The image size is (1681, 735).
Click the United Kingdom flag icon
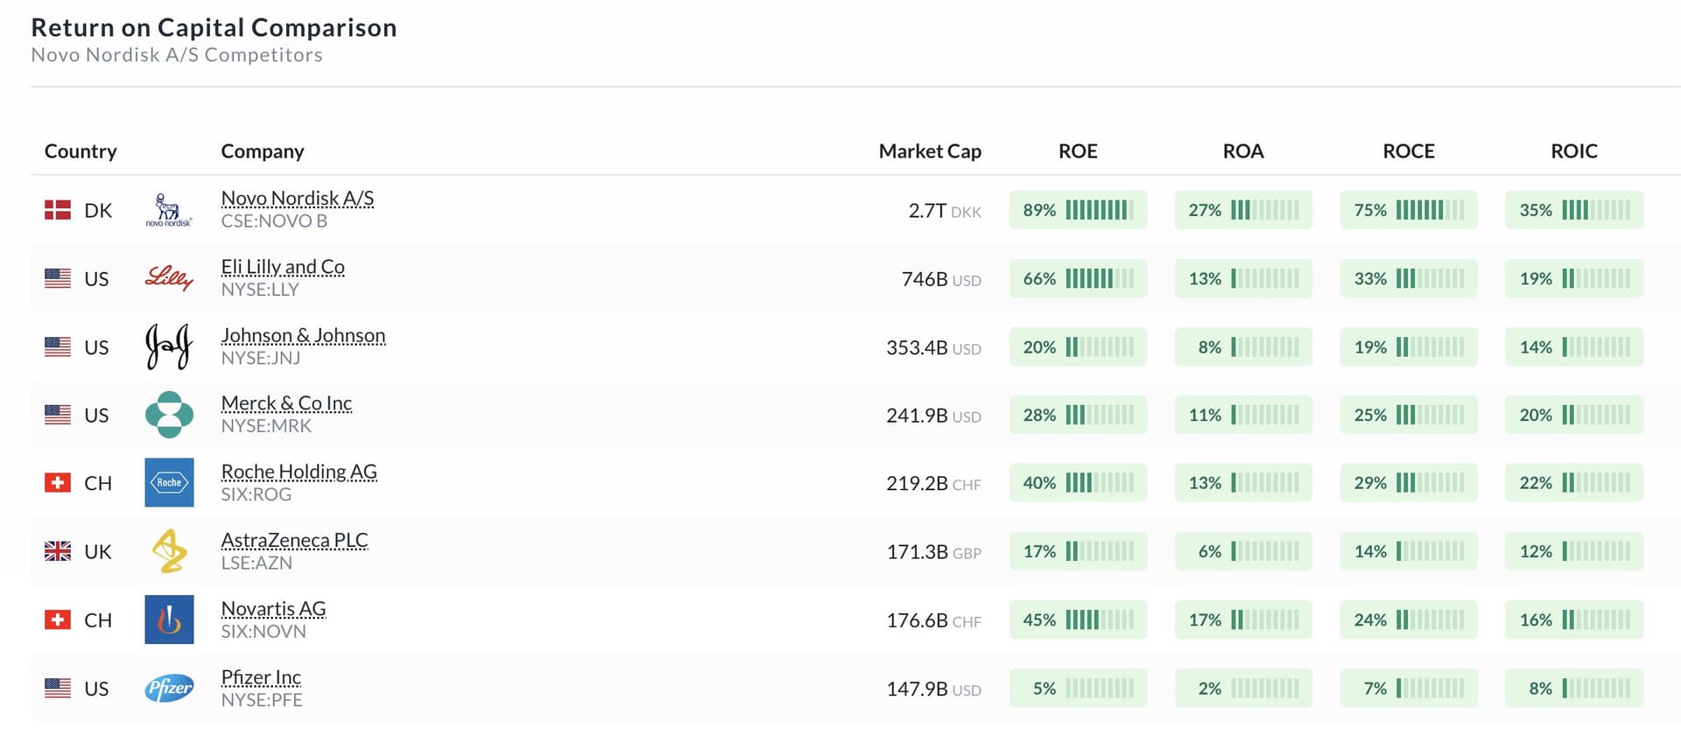(58, 551)
